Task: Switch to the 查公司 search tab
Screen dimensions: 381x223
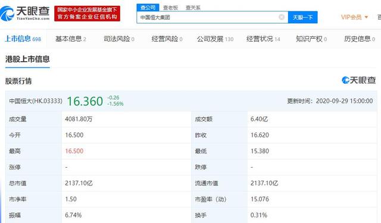Action: [x=148, y=8]
